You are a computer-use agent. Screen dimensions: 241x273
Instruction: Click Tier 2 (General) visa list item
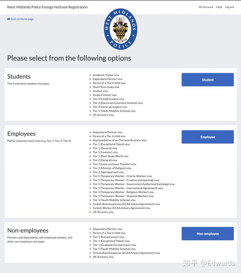(x=105, y=160)
